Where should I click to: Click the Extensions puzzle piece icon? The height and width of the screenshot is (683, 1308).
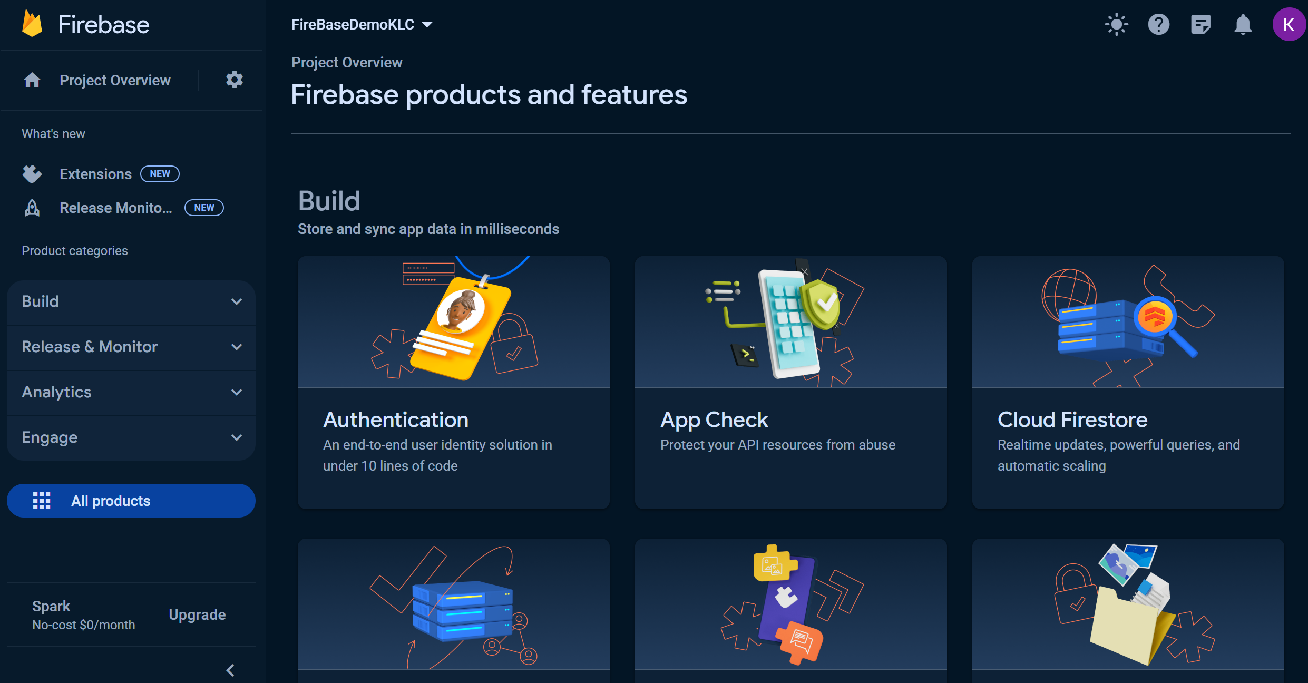[32, 174]
